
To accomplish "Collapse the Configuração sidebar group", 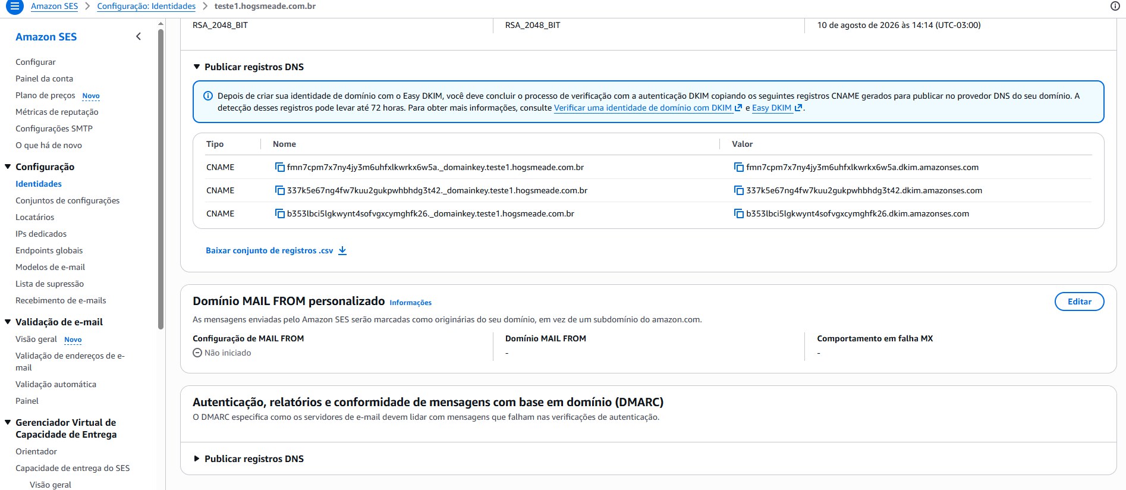I will pos(8,167).
